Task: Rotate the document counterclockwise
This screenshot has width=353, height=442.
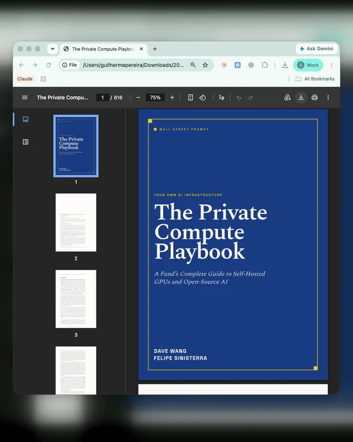Action: (202, 98)
